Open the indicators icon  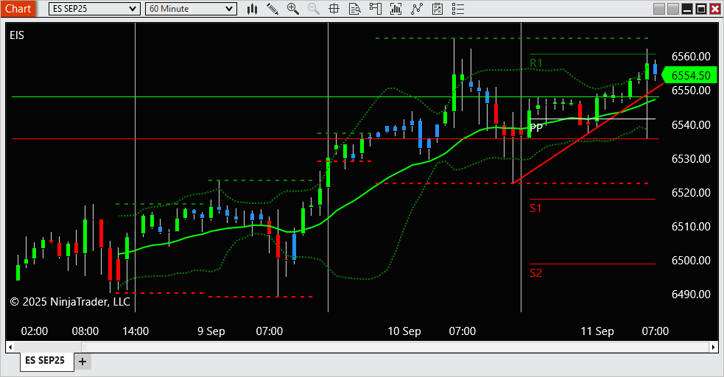tap(416, 9)
